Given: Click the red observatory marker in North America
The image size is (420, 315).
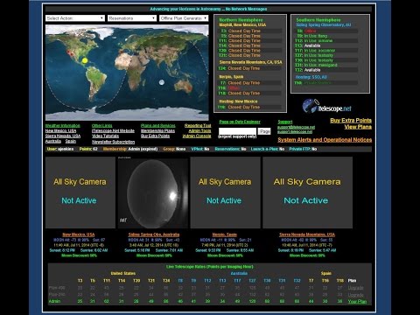Looking at the screenshot, I should tap(69, 52).
